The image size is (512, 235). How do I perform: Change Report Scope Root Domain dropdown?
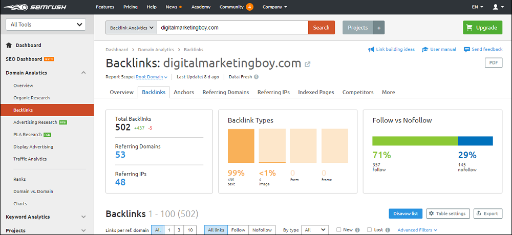click(x=152, y=77)
